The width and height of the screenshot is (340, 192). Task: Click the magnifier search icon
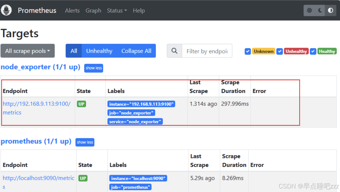(x=174, y=51)
